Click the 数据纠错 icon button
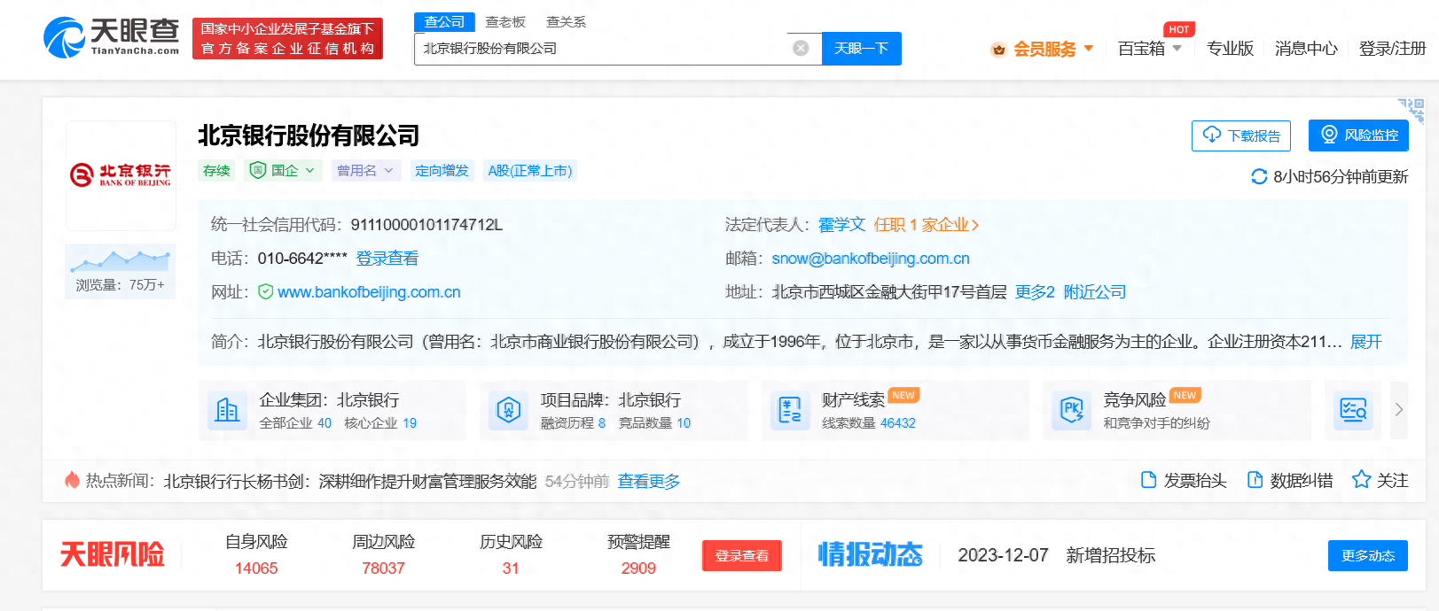This screenshot has width=1439, height=611. click(x=1289, y=480)
